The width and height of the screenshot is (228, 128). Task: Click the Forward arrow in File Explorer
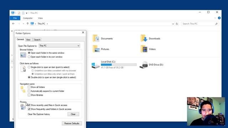click(x=19, y=23)
